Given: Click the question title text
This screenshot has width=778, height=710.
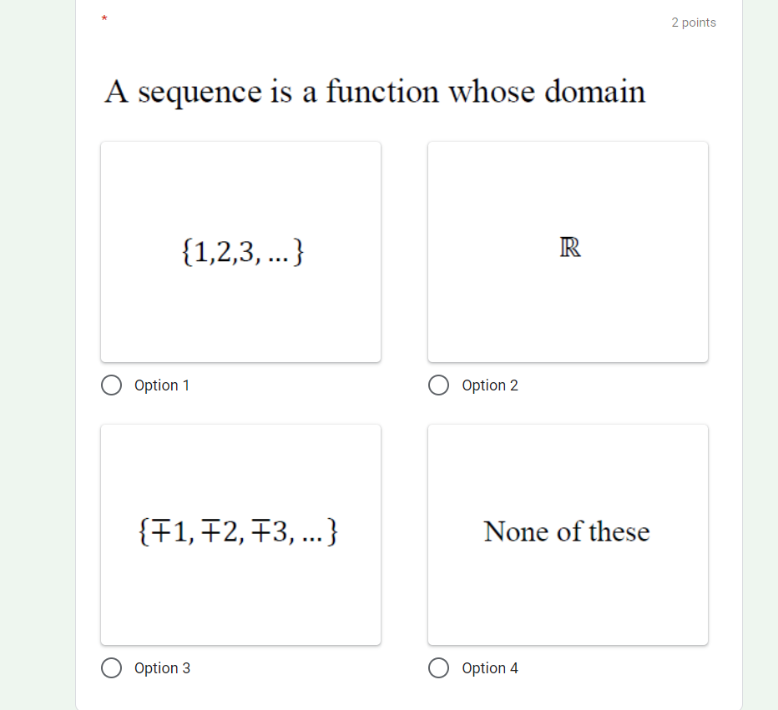Looking at the screenshot, I should pos(374,92).
